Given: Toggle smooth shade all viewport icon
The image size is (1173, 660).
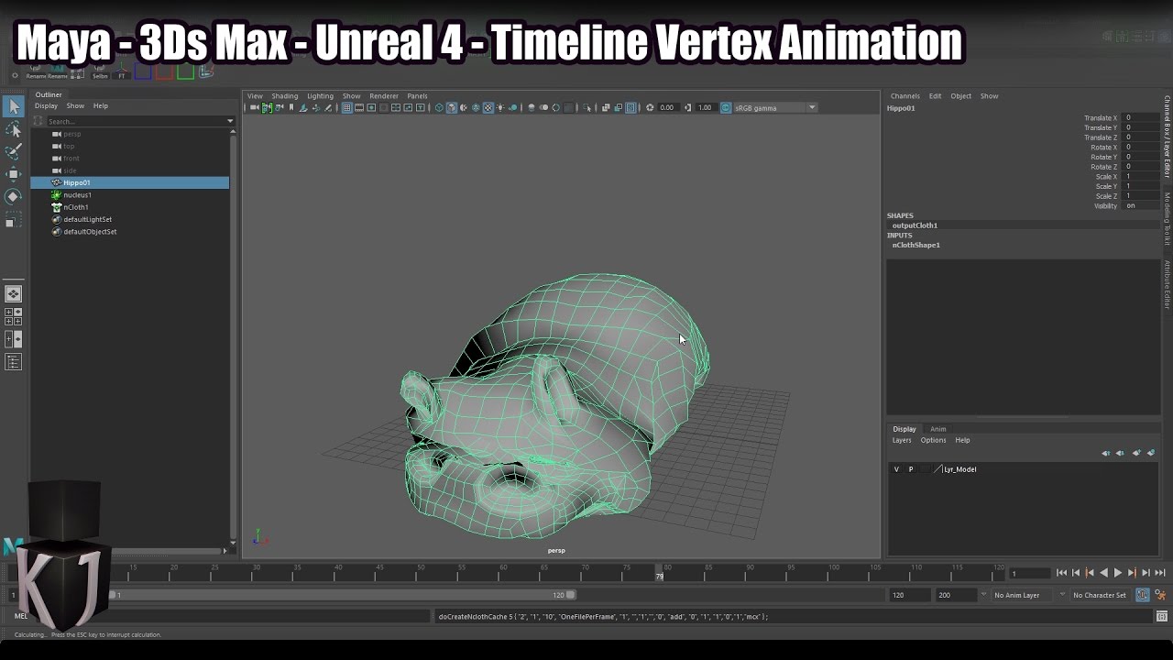Looking at the screenshot, I should click(x=451, y=107).
